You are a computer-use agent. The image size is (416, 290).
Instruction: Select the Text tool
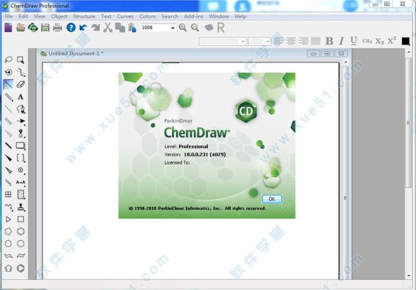click(x=21, y=97)
